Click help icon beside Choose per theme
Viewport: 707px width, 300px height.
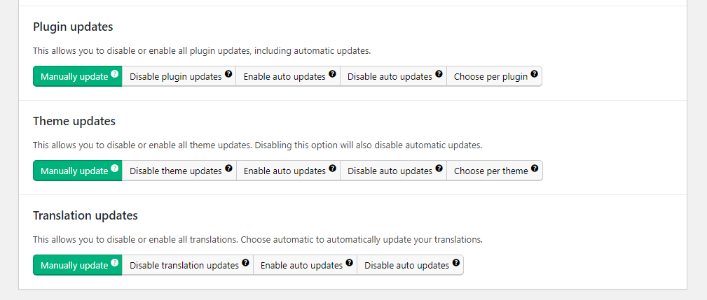535,168
